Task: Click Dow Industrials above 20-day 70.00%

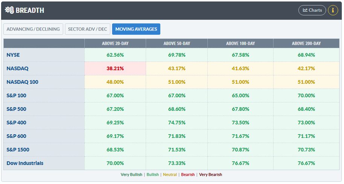Action: click(115, 163)
